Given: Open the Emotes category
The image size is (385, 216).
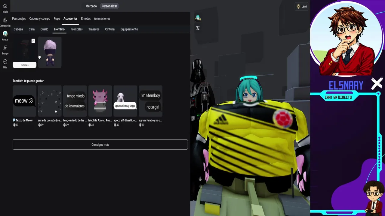Looking at the screenshot, I should 86,19.
